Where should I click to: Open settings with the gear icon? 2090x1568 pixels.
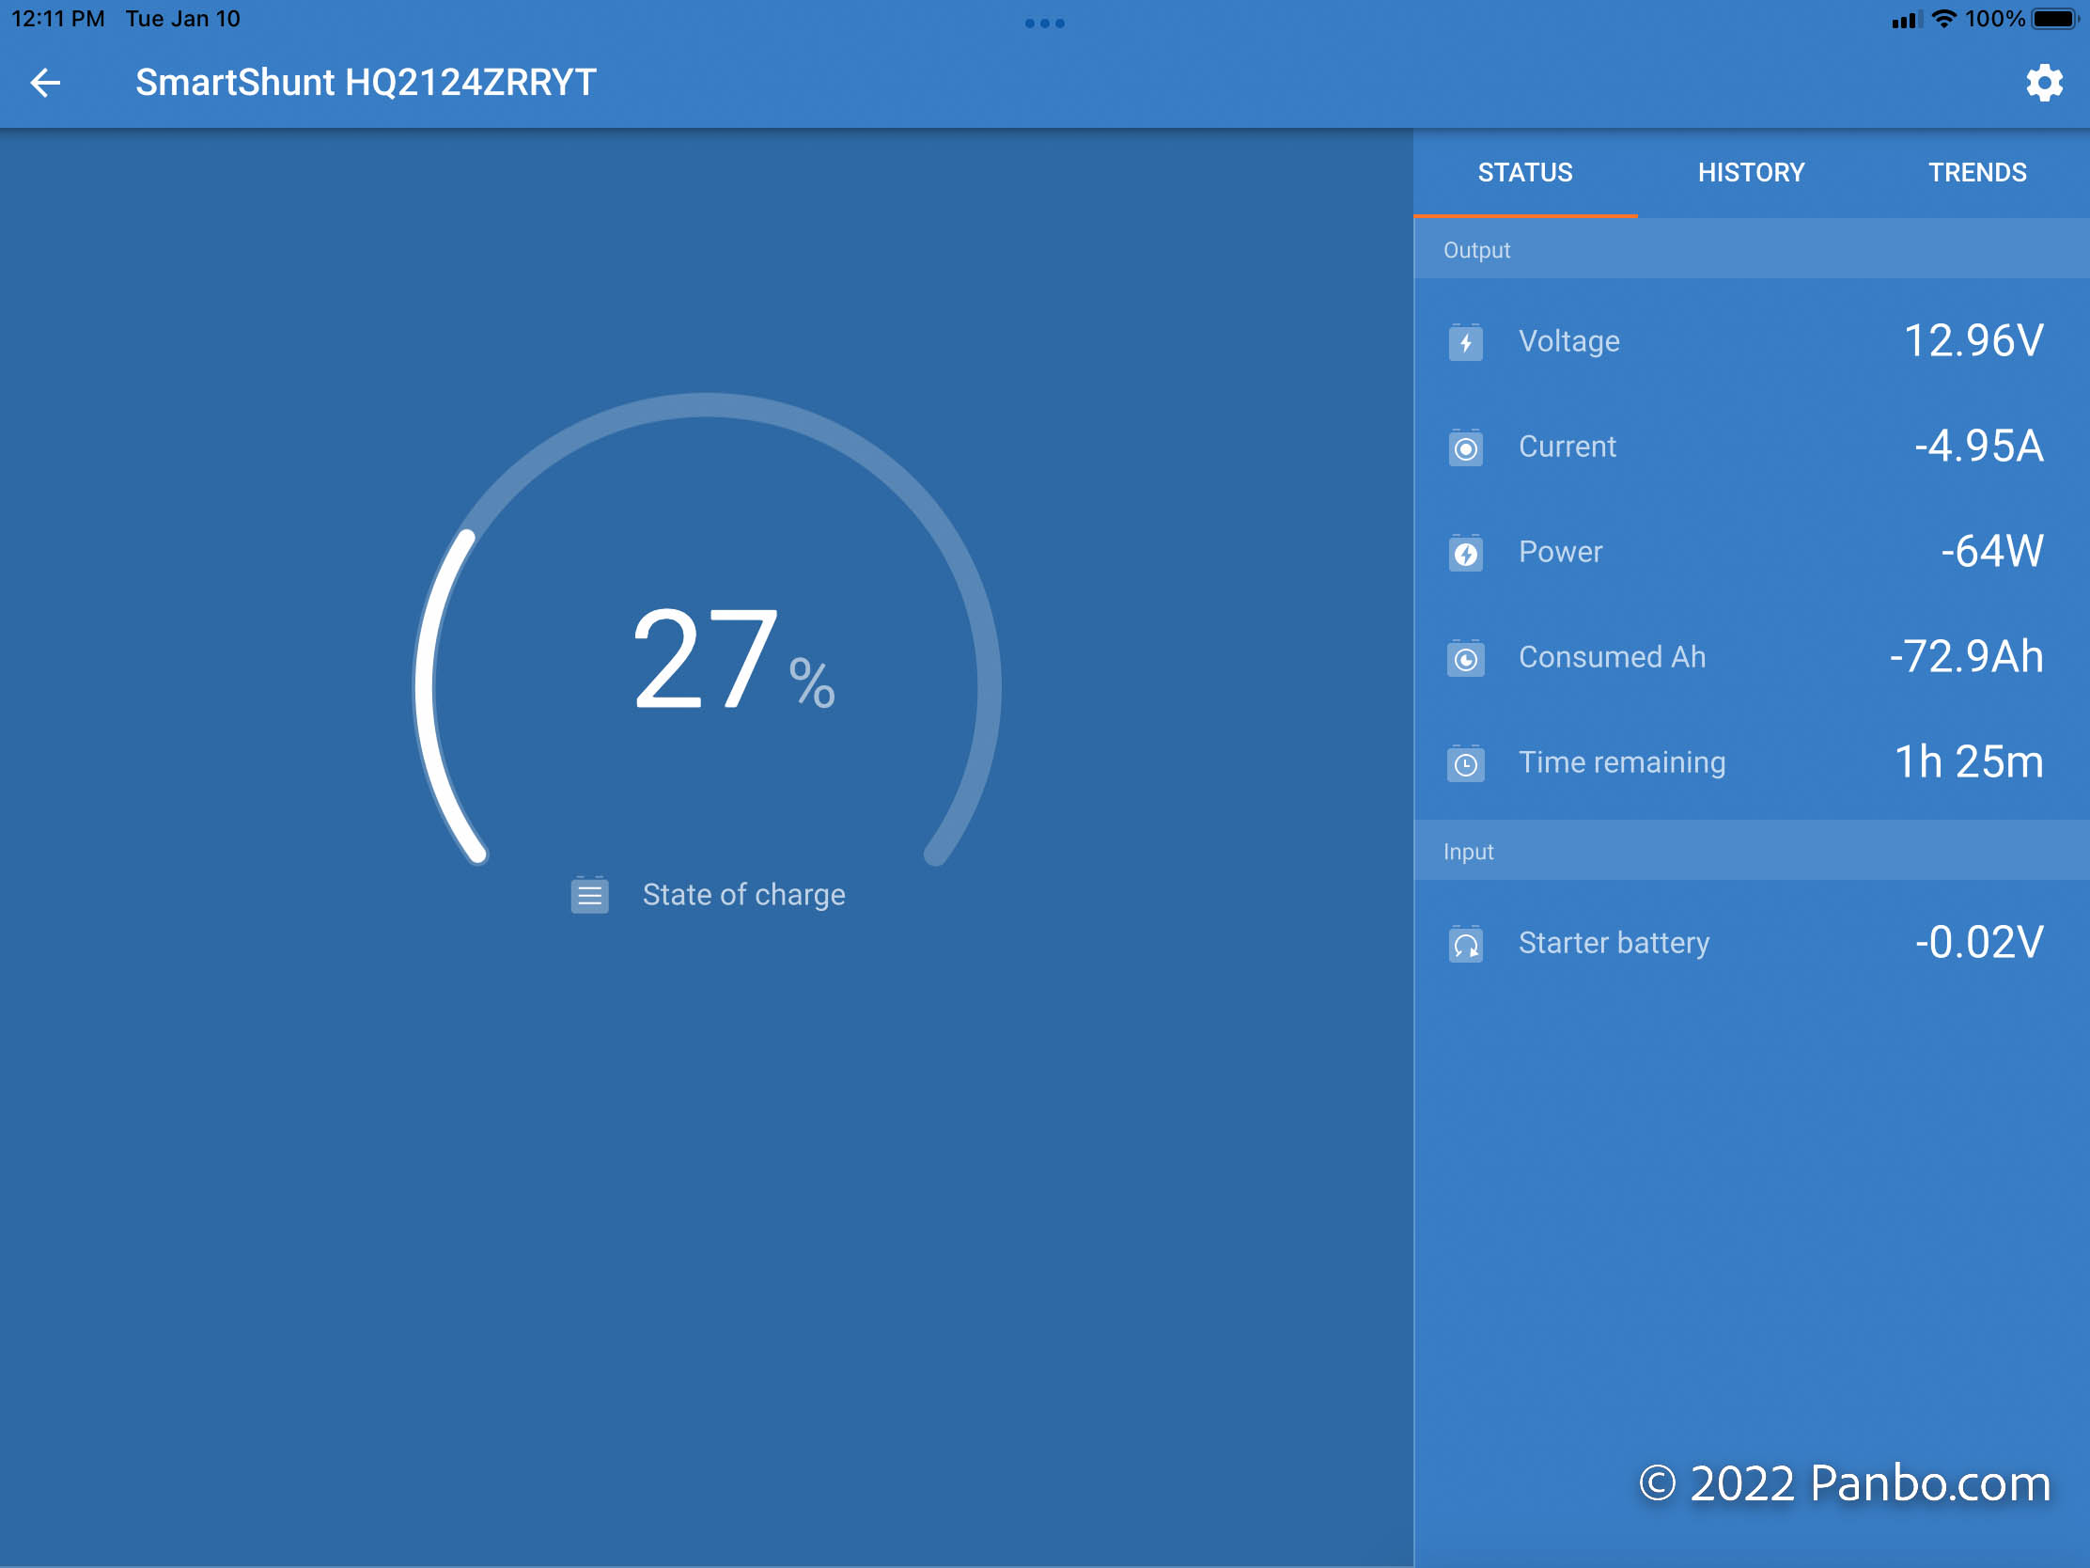click(x=2044, y=83)
